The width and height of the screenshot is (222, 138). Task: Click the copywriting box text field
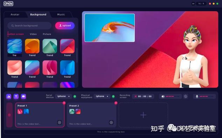(111, 132)
